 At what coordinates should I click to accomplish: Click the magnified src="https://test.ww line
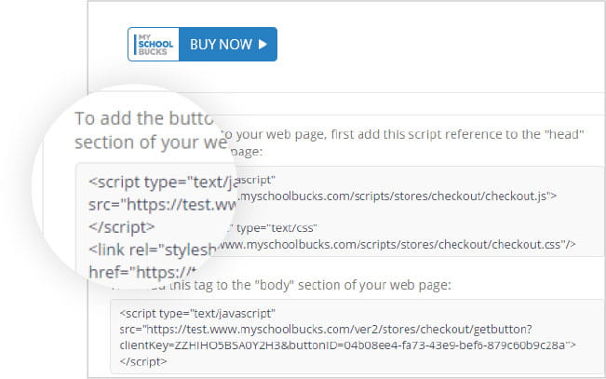[162, 204]
